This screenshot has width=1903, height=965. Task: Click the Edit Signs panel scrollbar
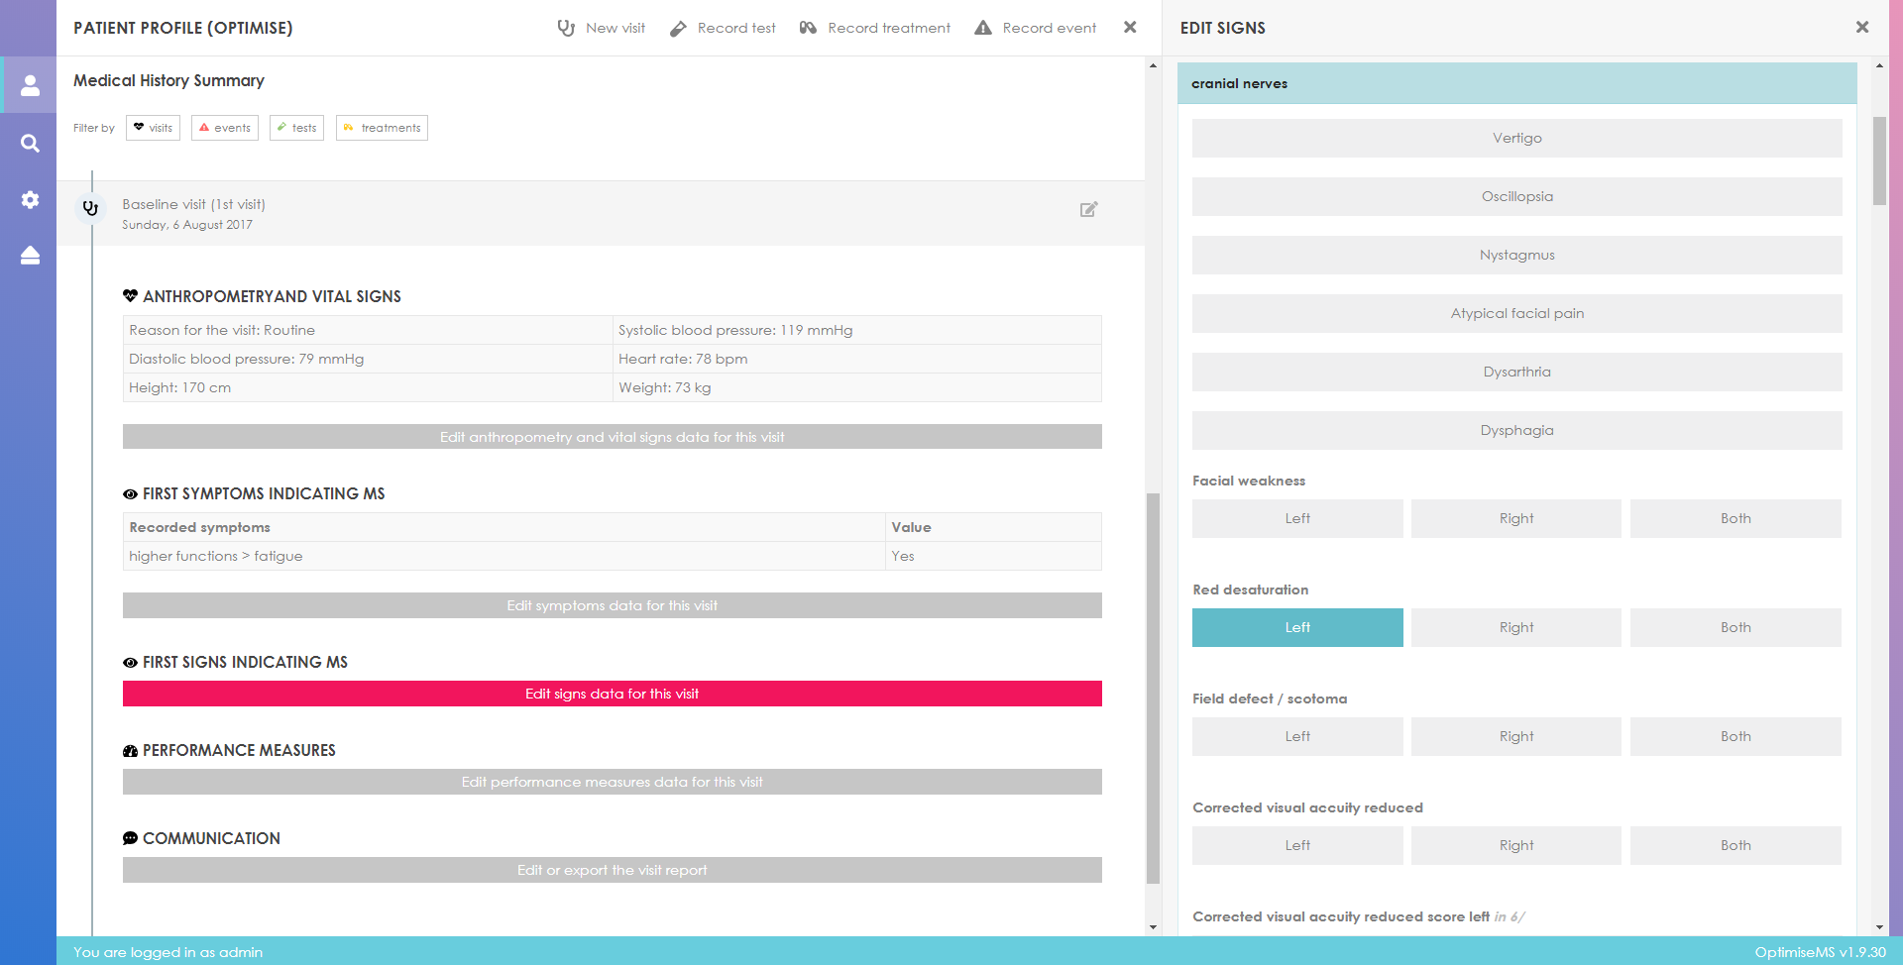[1879, 161]
